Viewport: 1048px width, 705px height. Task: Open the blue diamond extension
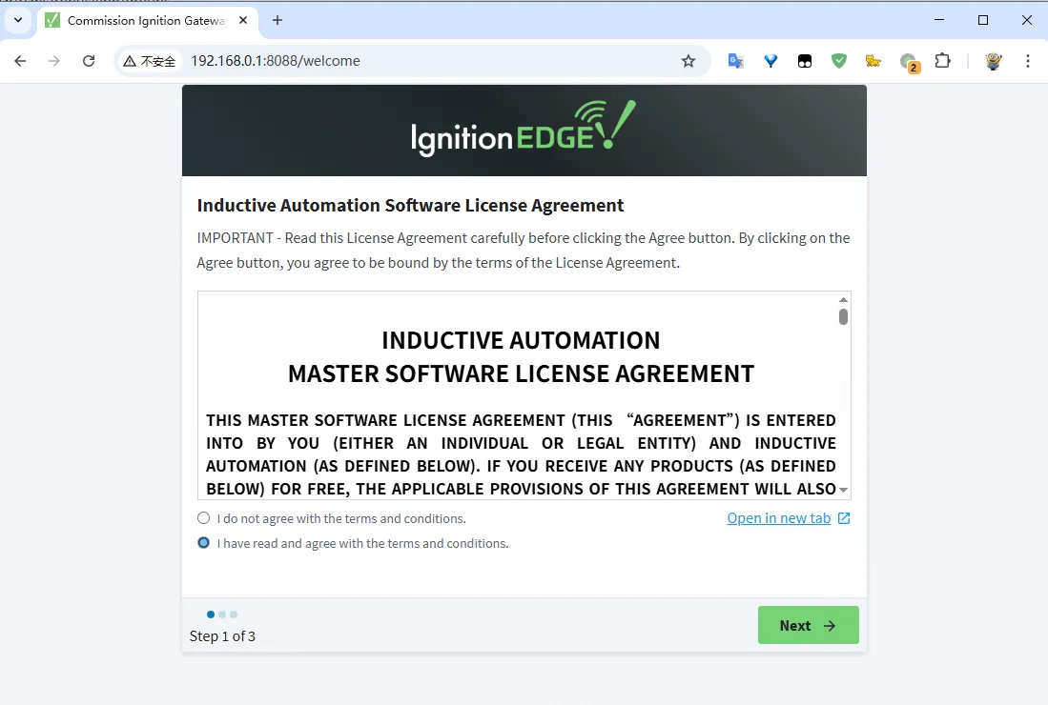tap(771, 61)
